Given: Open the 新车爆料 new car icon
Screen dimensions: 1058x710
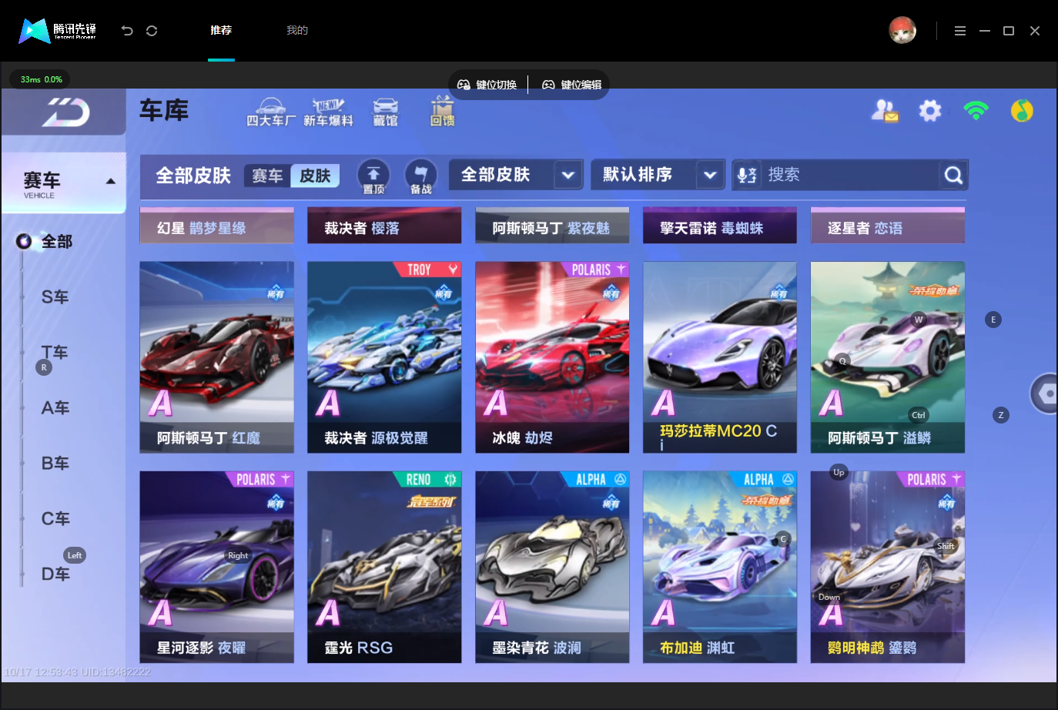Looking at the screenshot, I should (328, 112).
